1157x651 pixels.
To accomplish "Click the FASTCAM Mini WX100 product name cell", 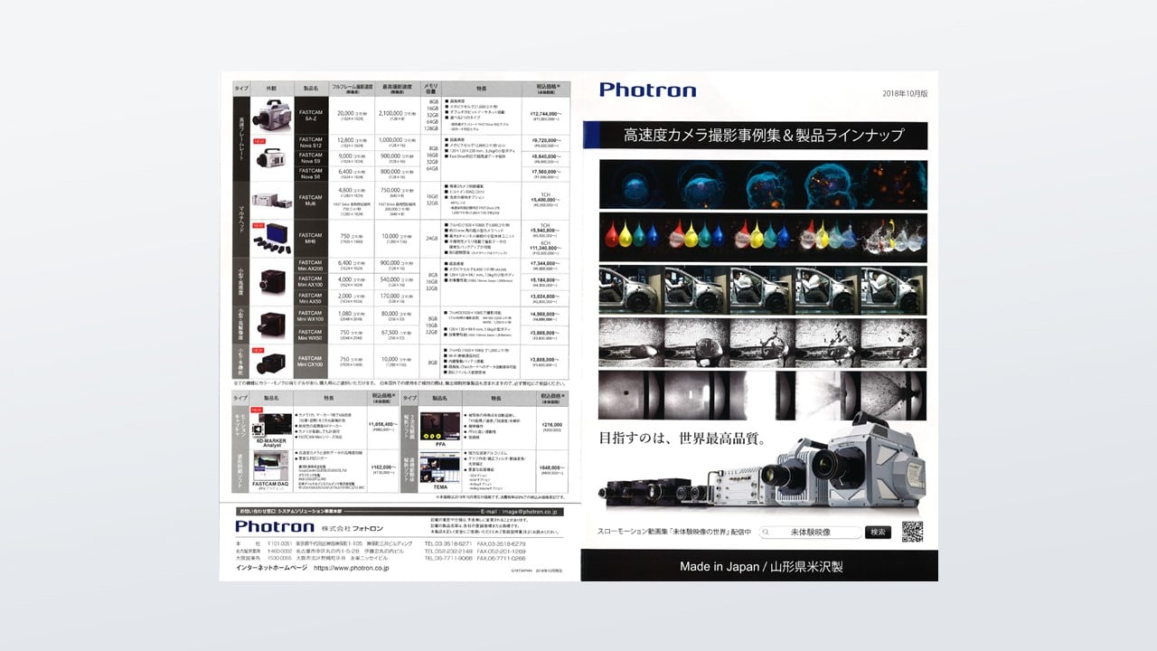I will (x=310, y=316).
